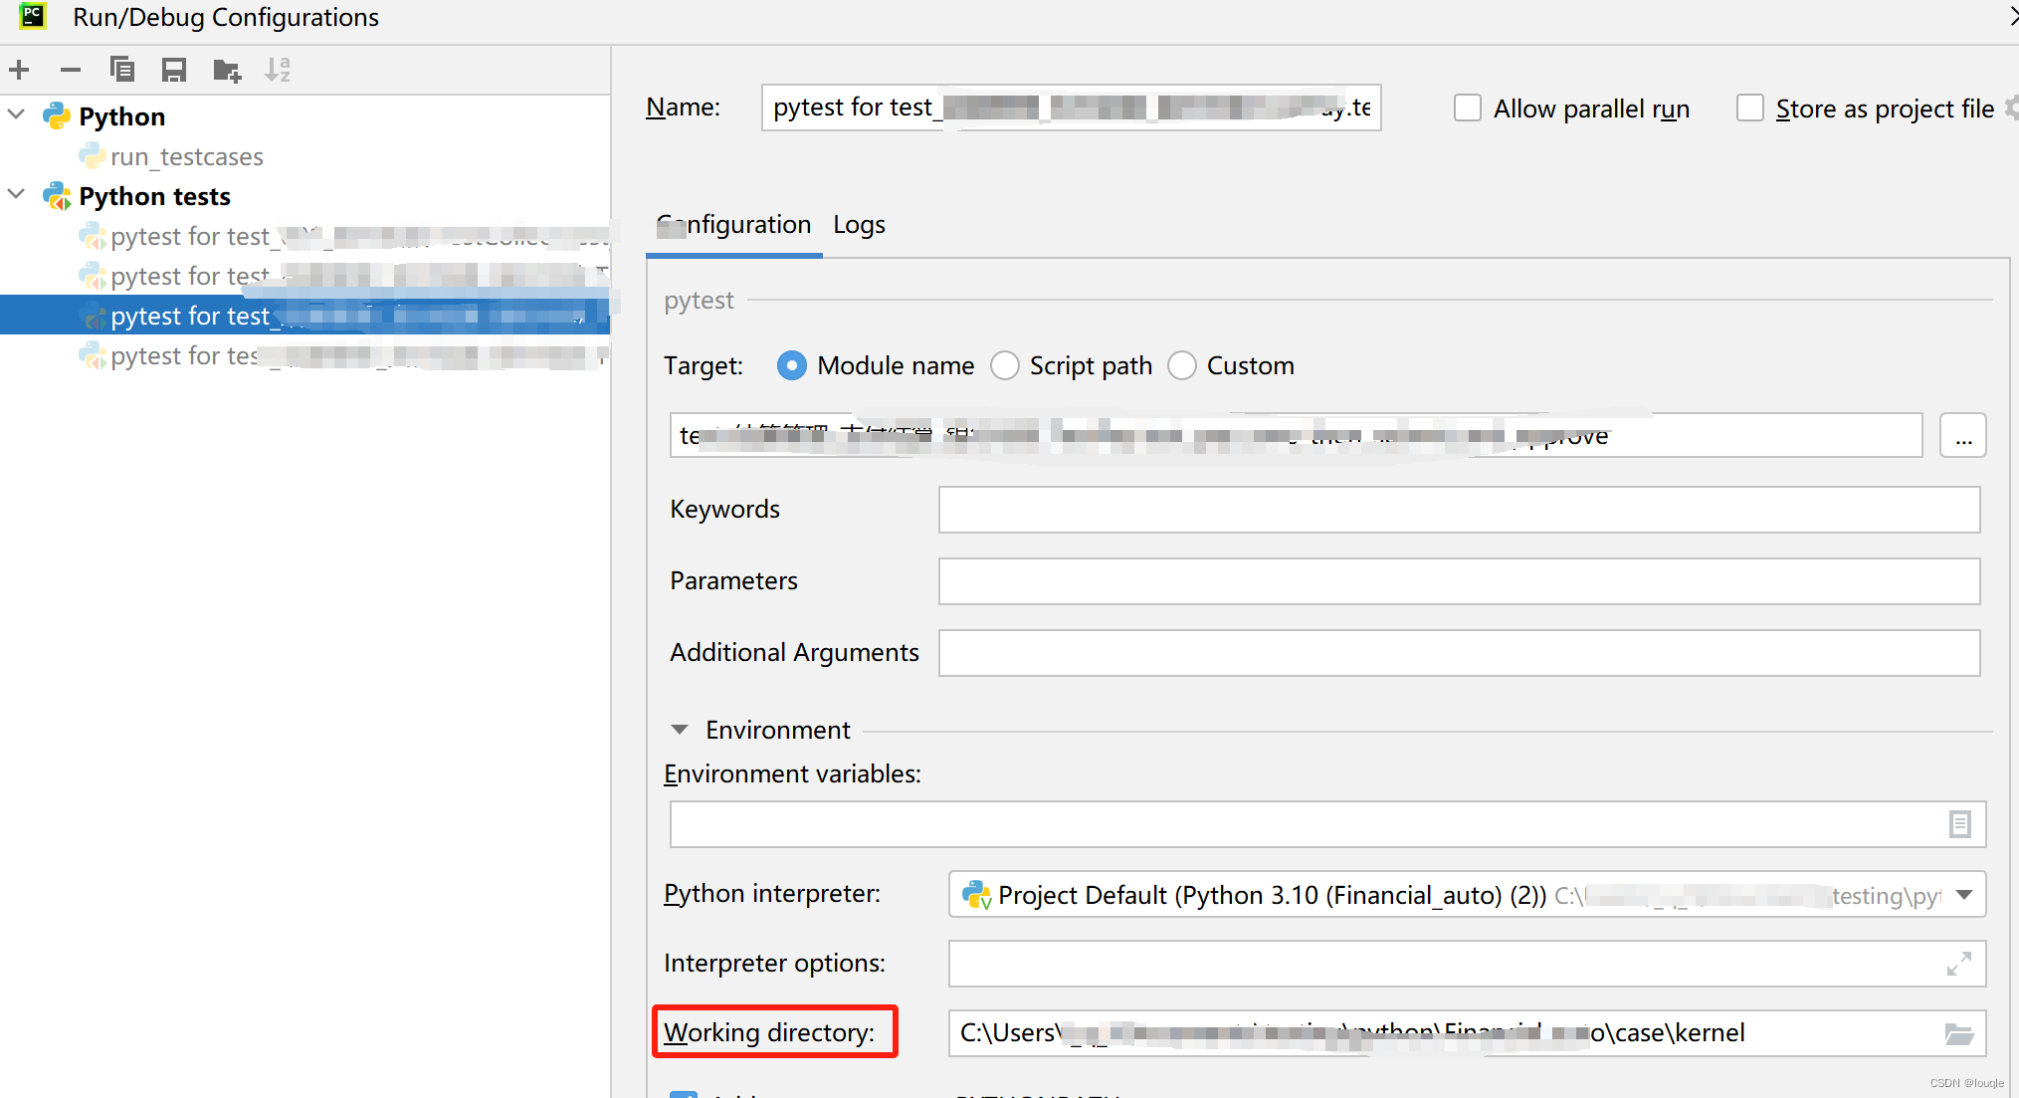
Task: Switch to the Logs tab
Action: point(859,225)
